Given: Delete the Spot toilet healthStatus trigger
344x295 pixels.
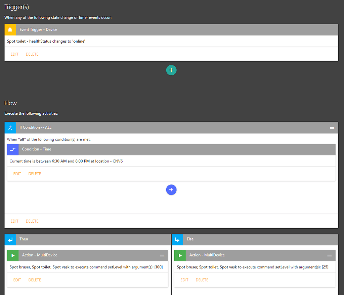Looking at the screenshot, I should point(32,54).
